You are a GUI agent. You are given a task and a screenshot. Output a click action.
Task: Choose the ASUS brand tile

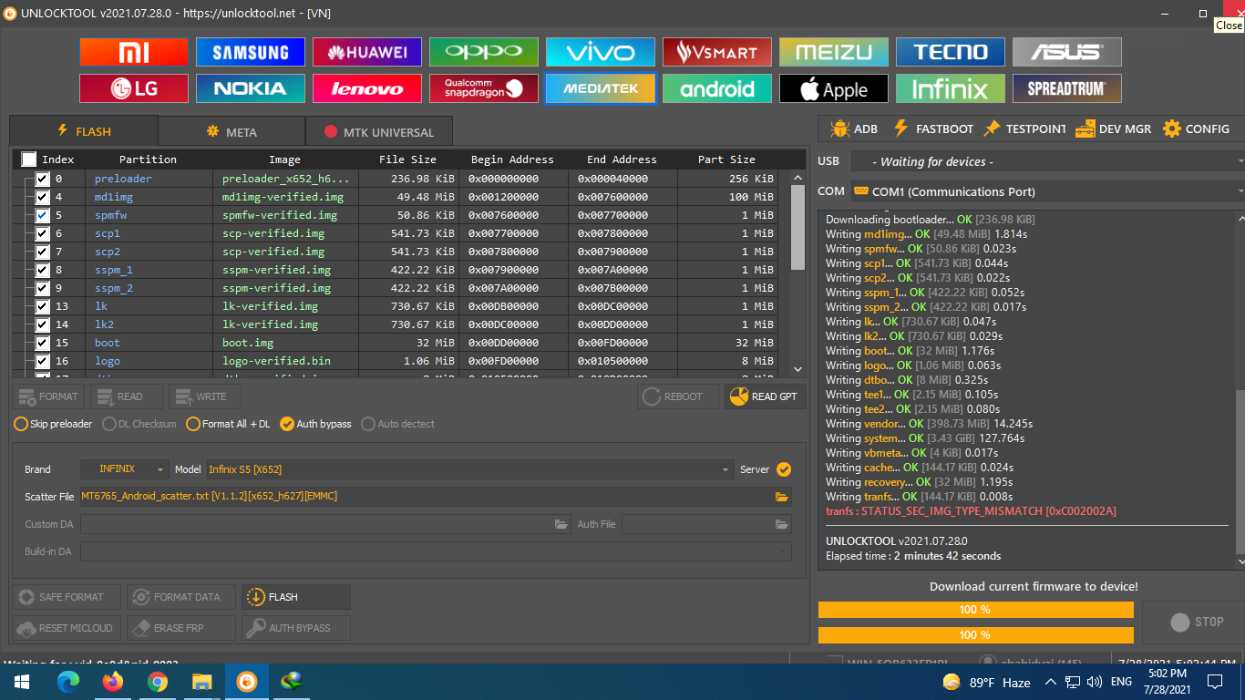(x=1067, y=52)
